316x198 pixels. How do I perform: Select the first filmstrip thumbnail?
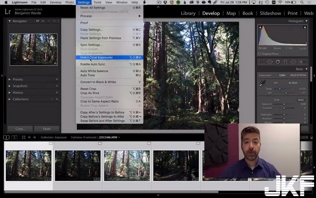tap(29, 166)
